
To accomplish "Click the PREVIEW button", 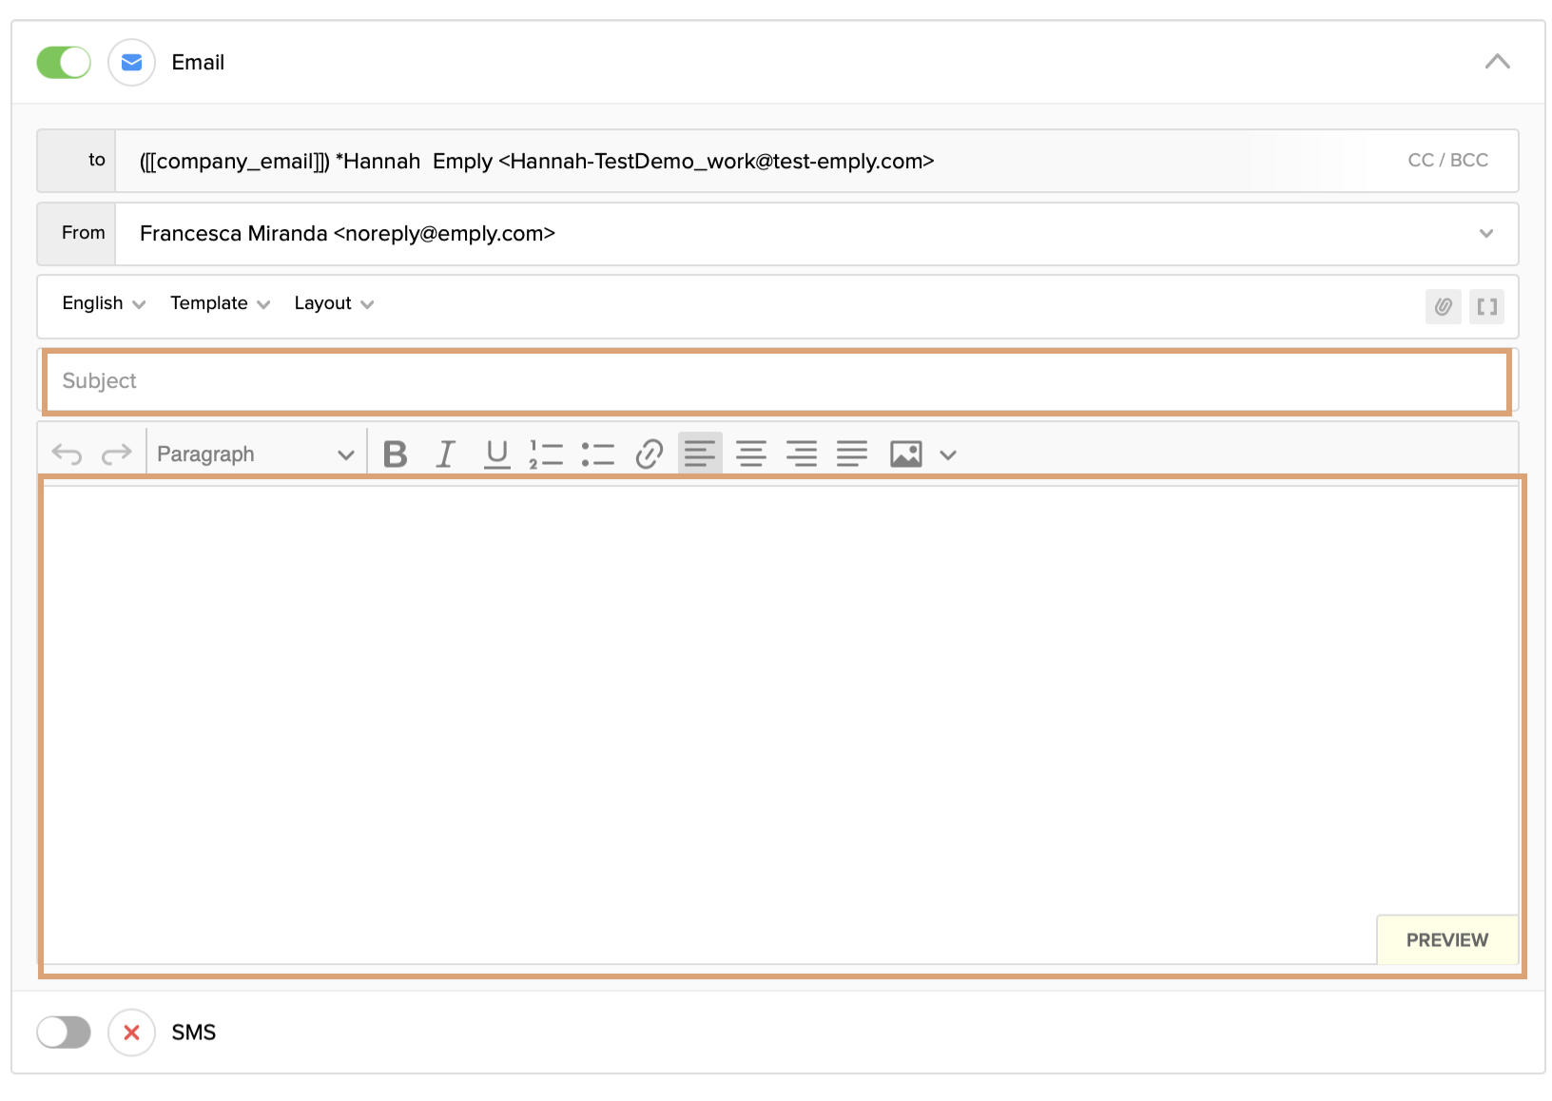I will (x=1446, y=939).
